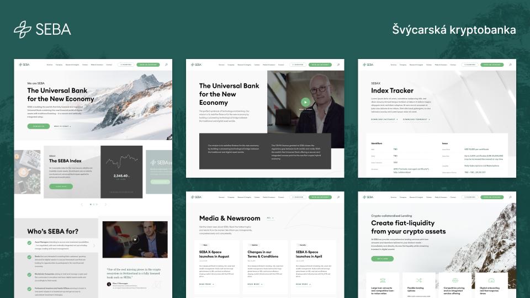Screen dimensions: 530x298
Task: Click the crossed arrows icon above Flexible lending options
Action: pos(419,280)
